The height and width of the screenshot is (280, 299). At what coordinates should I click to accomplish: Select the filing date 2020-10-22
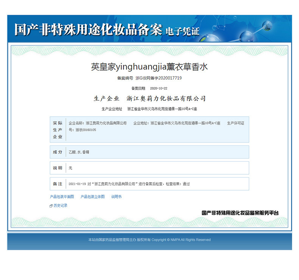pyautogui.click(x=159, y=88)
